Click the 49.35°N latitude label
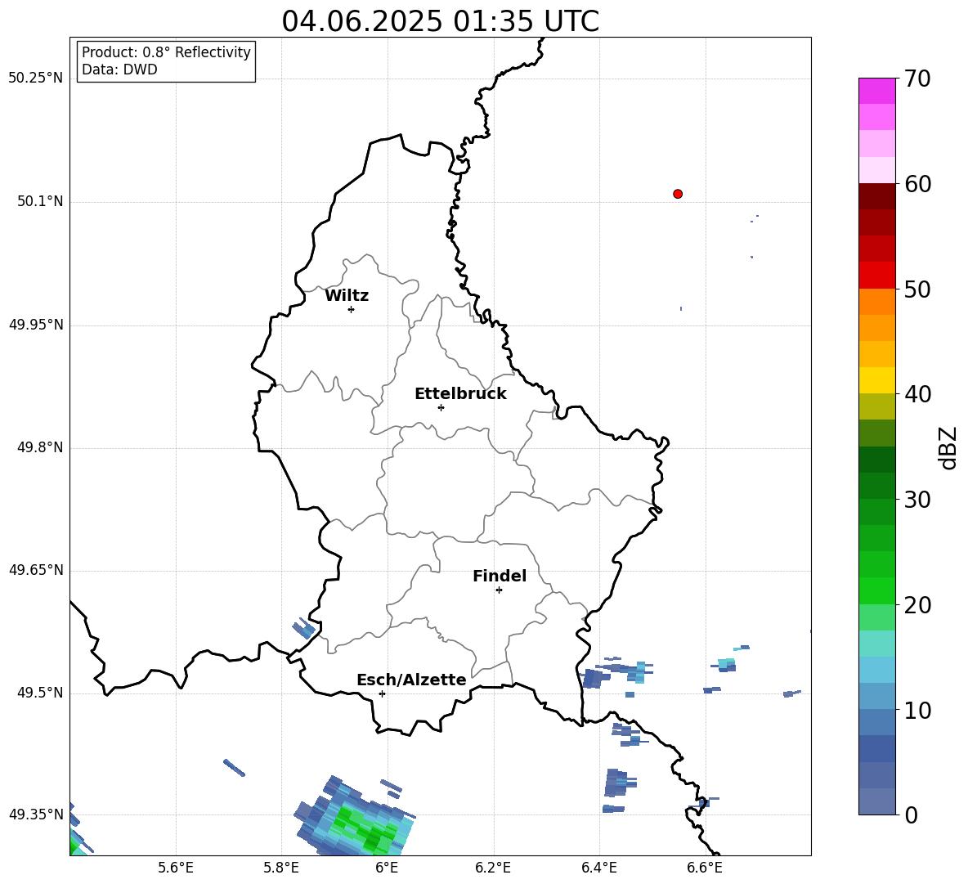Viewport: 968px width, 884px height. coord(36,814)
